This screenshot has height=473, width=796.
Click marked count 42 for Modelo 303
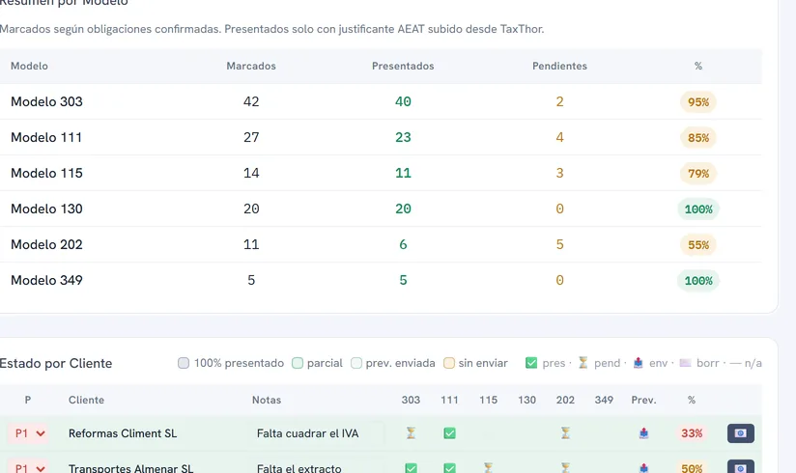pyautogui.click(x=251, y=101)
